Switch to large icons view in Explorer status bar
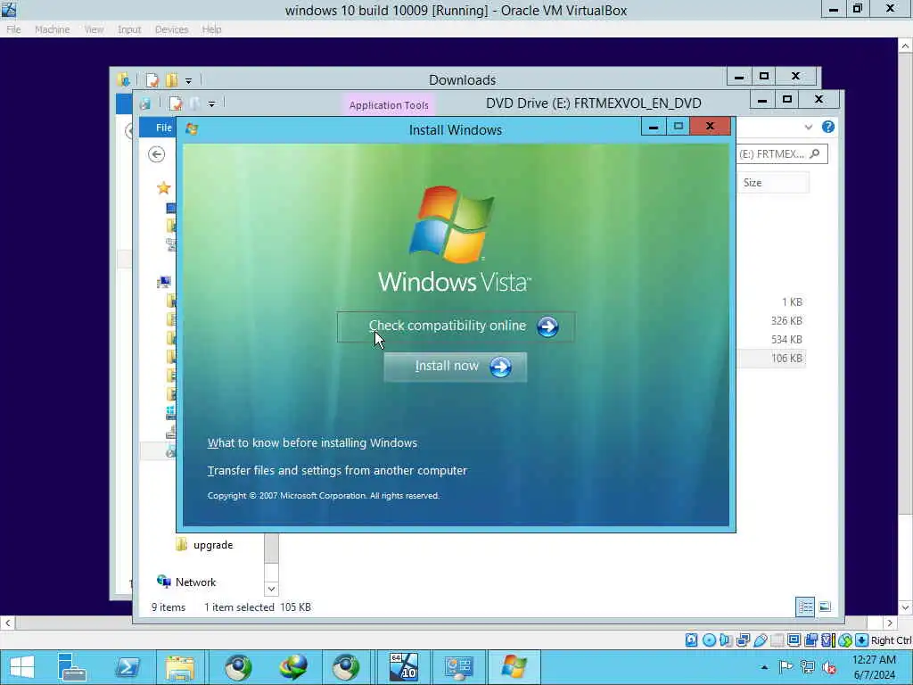This screenshot has width=913, height=685. [825, 607]
